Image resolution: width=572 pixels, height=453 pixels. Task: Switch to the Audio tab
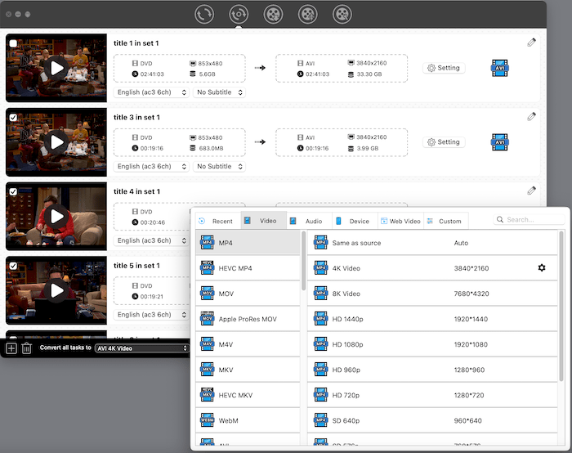click(306, 221)
